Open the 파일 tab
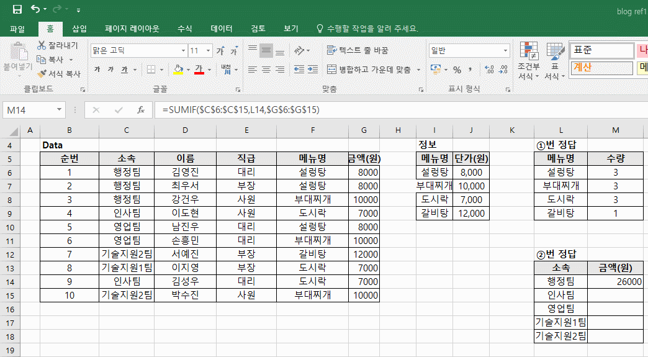 pos(17,29)
